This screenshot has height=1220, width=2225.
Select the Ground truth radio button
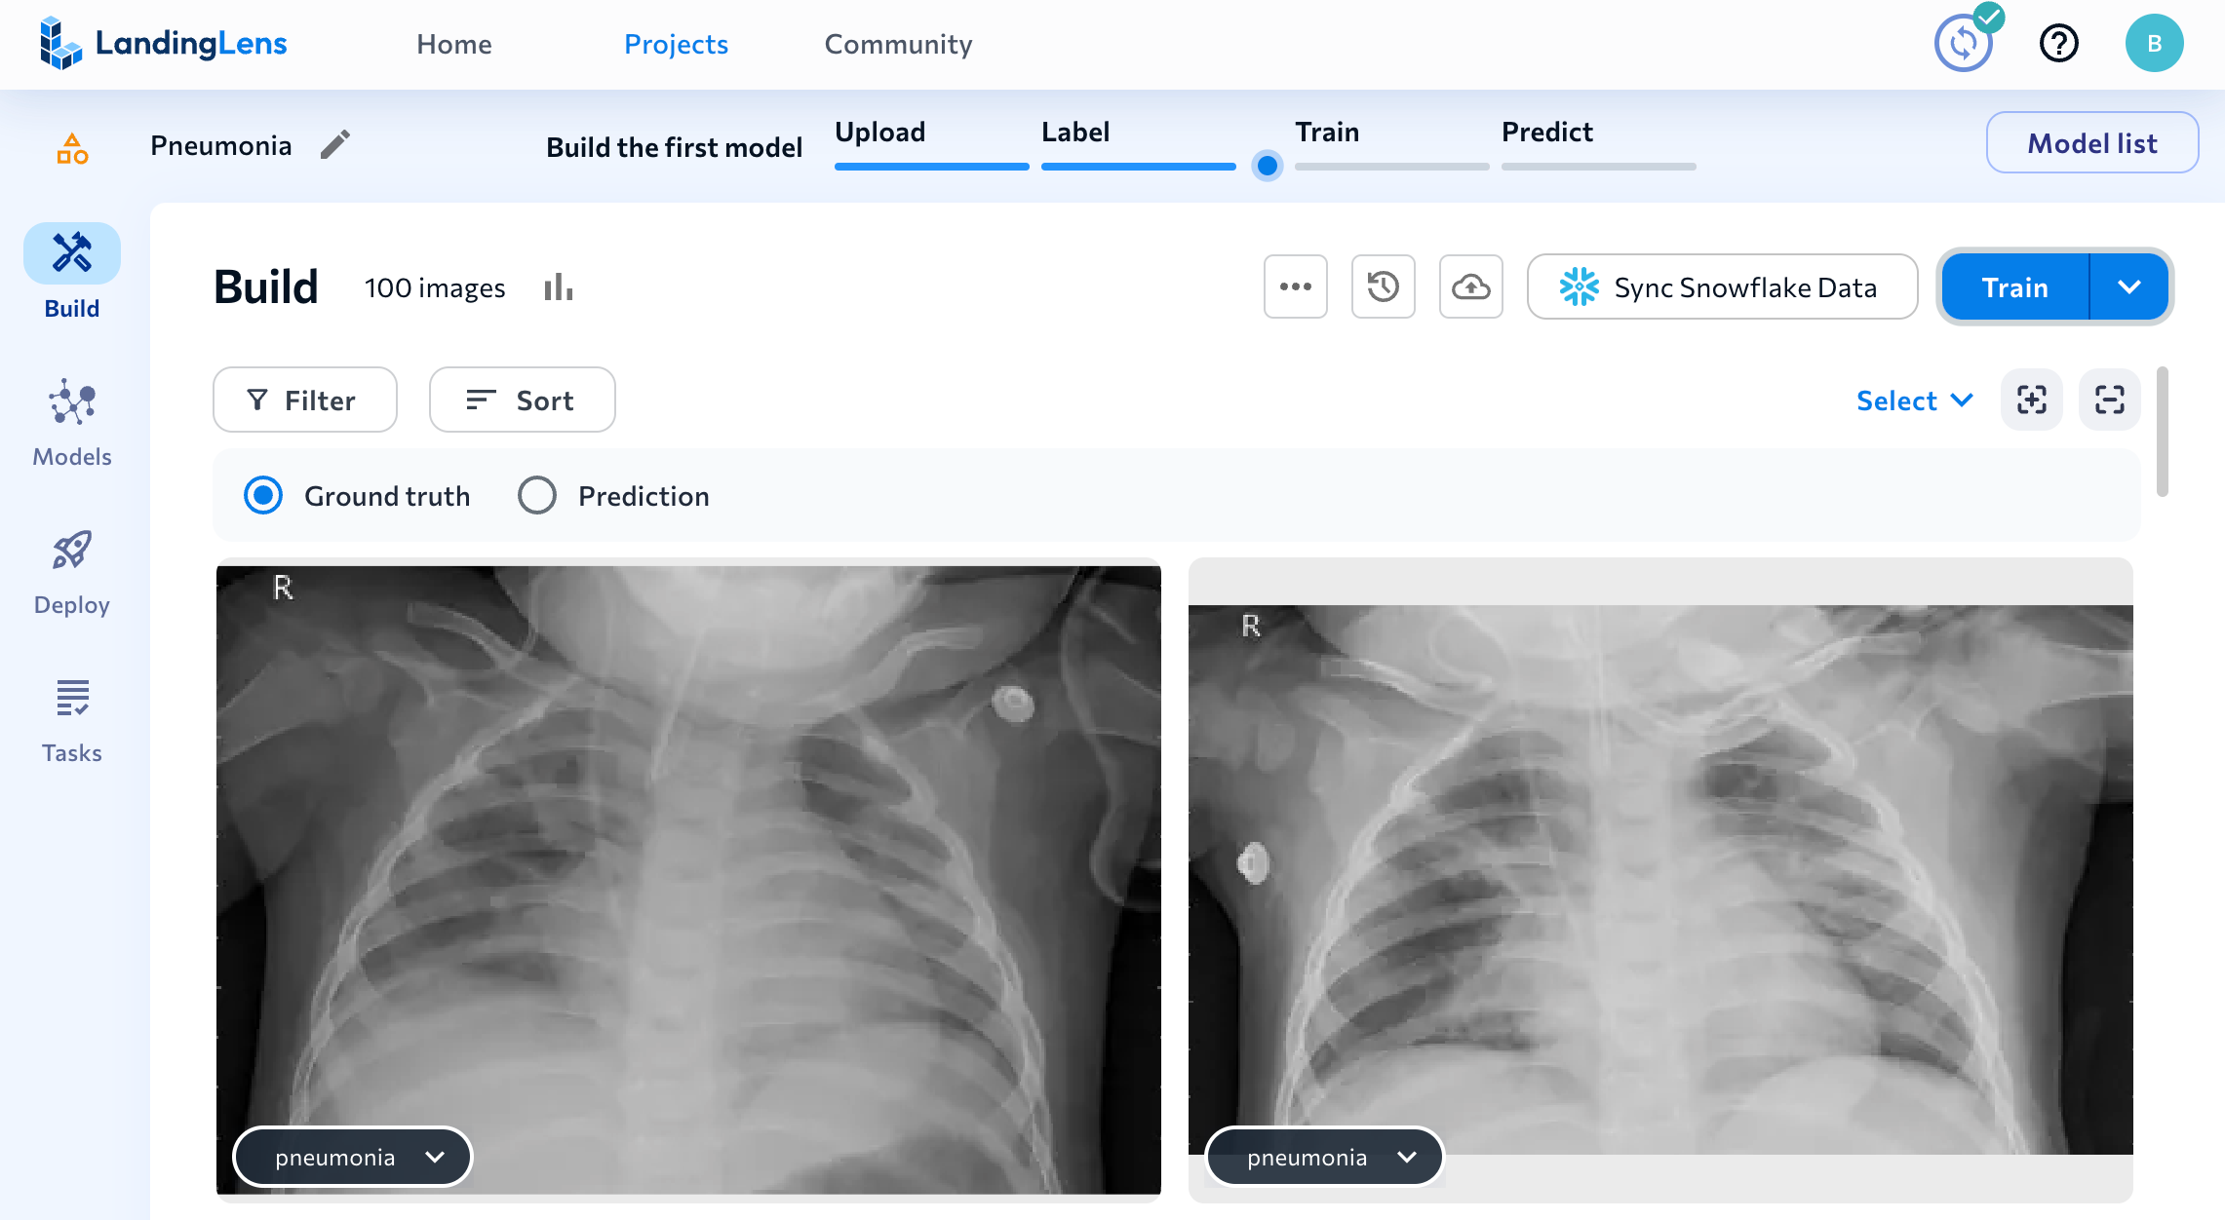(261, 495)
